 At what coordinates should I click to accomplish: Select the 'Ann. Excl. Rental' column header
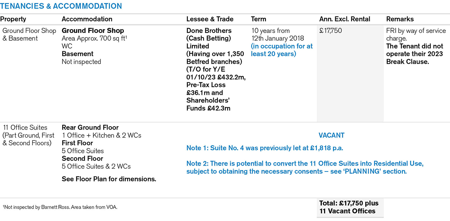[345, 19]
